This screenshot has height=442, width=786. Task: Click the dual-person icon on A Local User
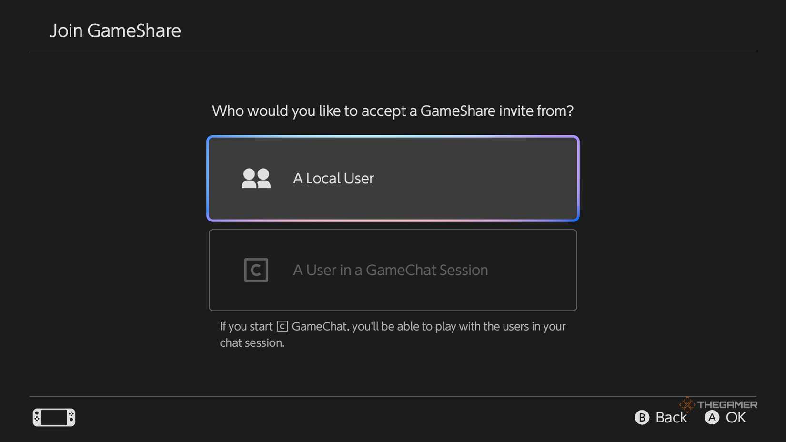coord(256,179)
